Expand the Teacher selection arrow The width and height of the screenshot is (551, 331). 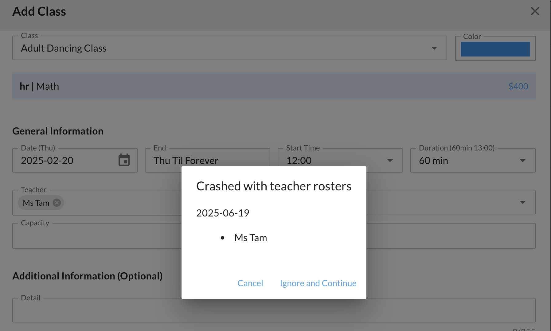coord(522,202)
